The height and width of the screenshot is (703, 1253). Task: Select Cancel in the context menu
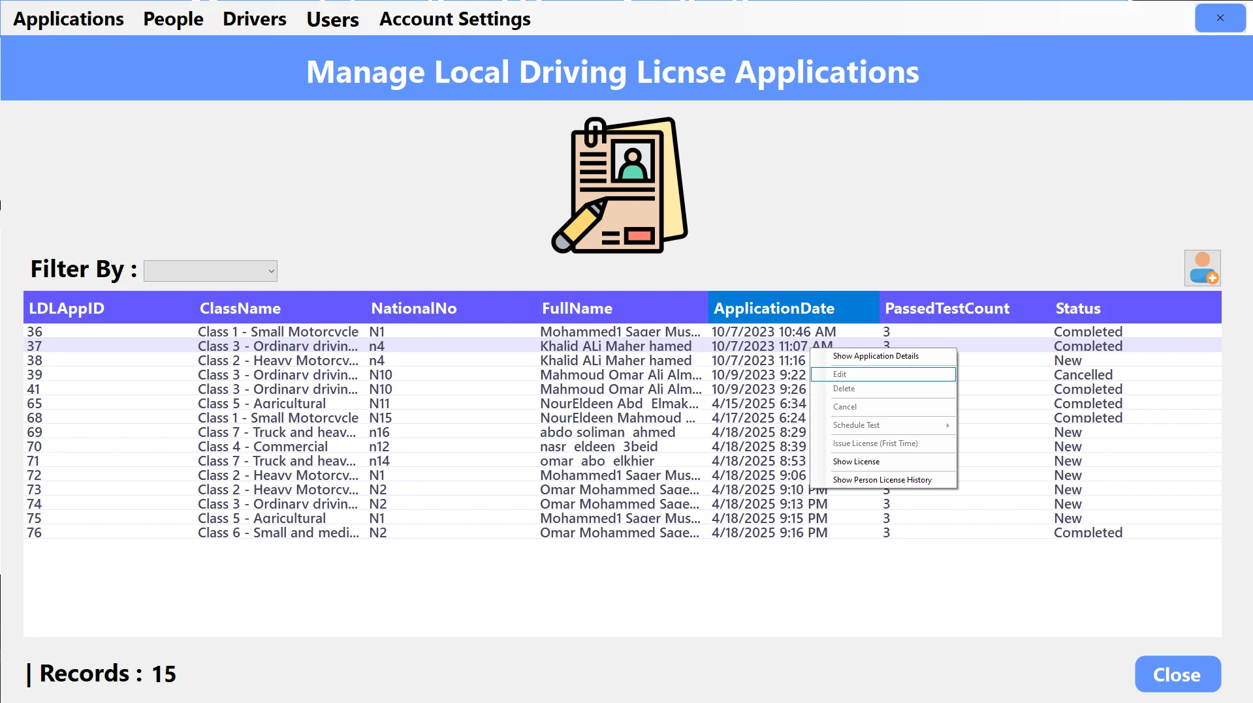point(883,407)
